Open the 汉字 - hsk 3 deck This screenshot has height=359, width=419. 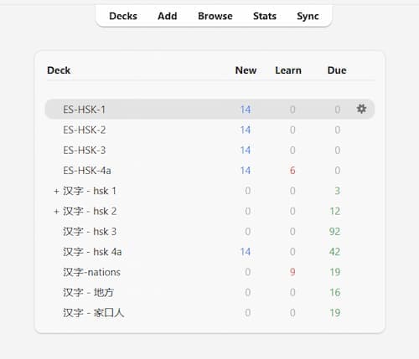90,232
